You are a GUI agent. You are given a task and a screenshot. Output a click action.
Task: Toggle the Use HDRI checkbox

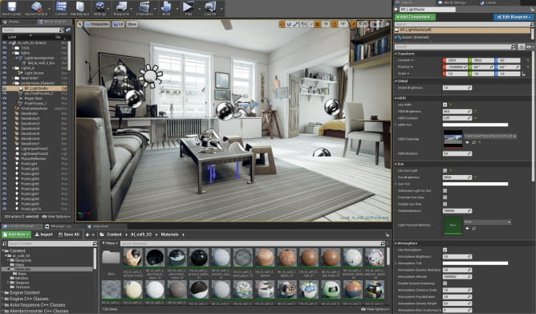(x=445, y=104)
